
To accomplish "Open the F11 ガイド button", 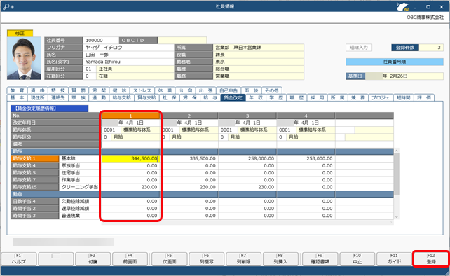I will [394, 258].
